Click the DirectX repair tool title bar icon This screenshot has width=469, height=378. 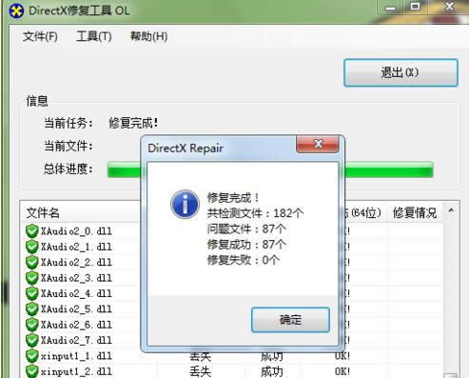point(16,11)
